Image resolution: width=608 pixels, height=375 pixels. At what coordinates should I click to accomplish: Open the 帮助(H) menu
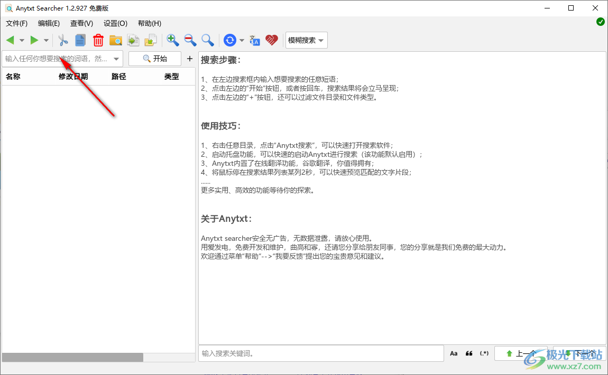point(149,23)
